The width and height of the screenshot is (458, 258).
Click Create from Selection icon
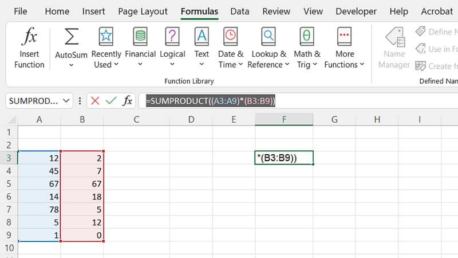(x=420, y=66)
